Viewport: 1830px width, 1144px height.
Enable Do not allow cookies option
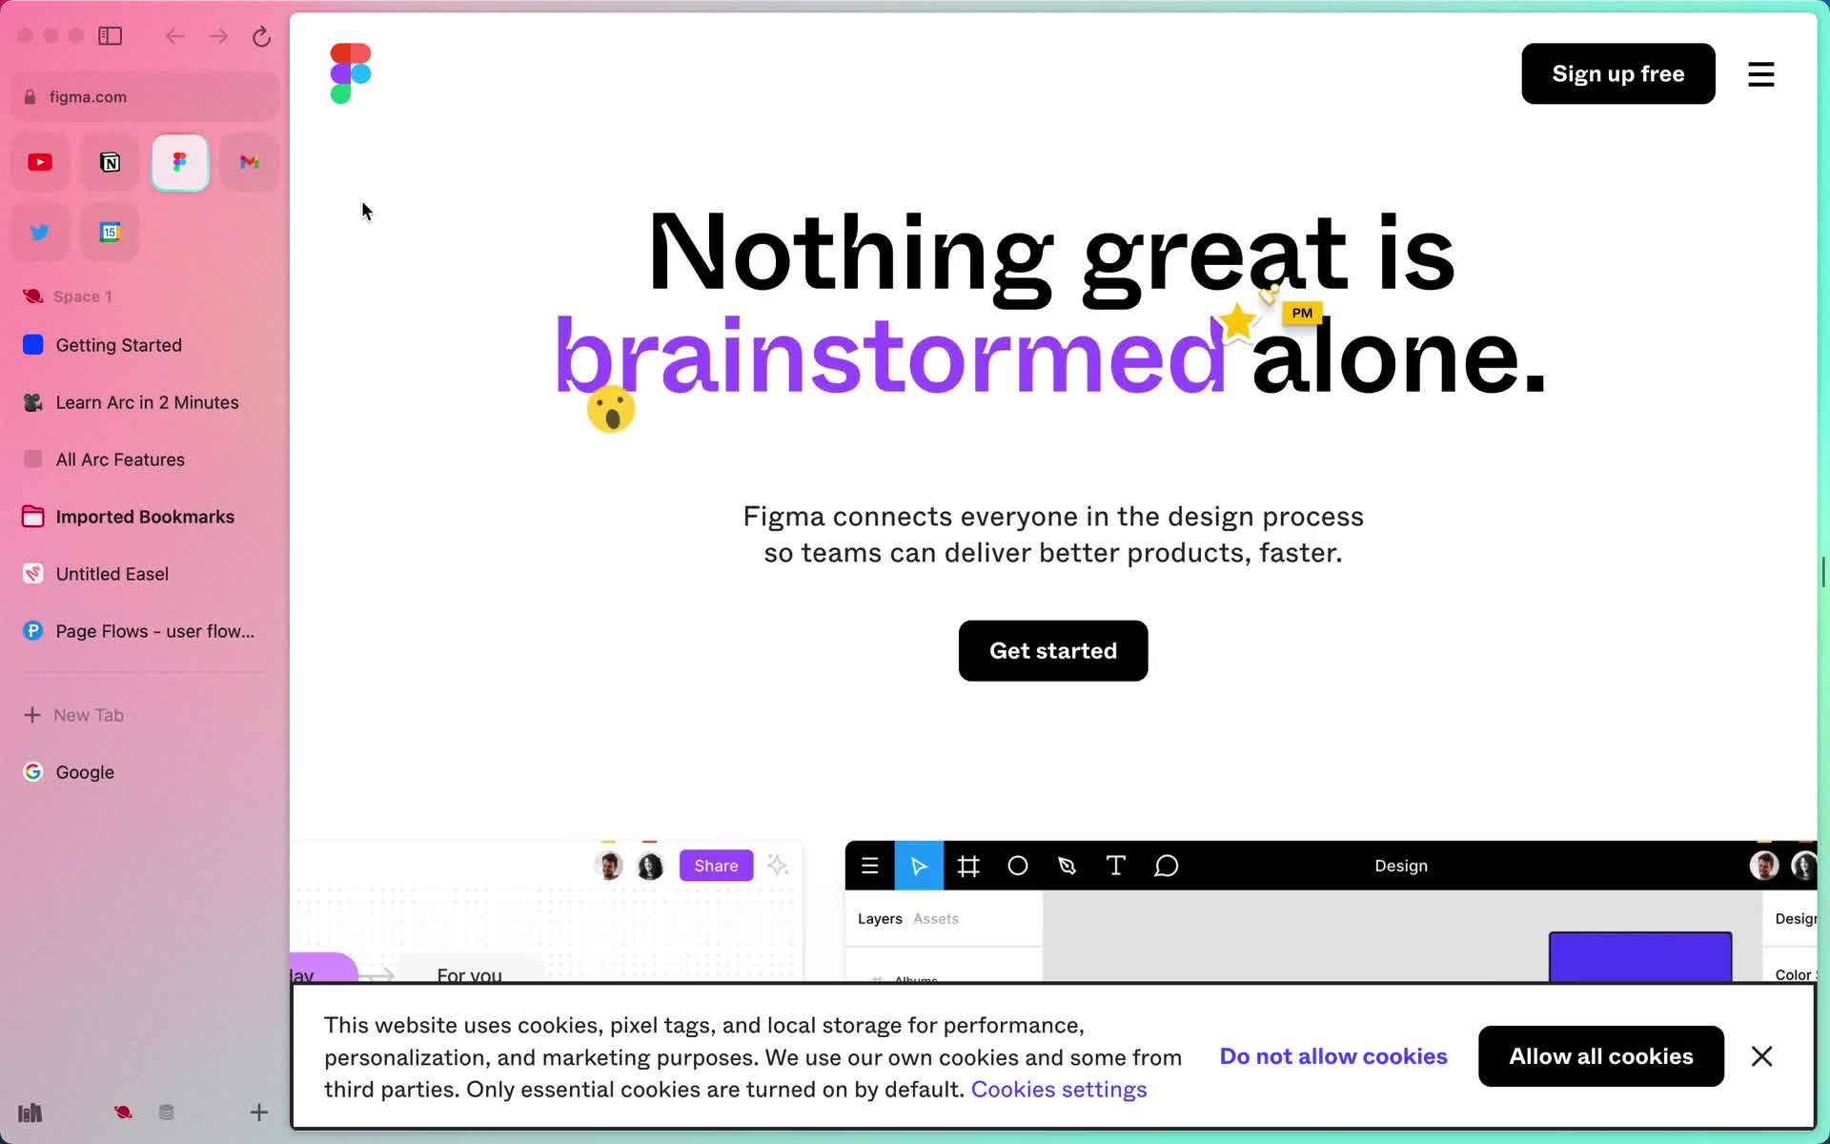(1333, 1055)
